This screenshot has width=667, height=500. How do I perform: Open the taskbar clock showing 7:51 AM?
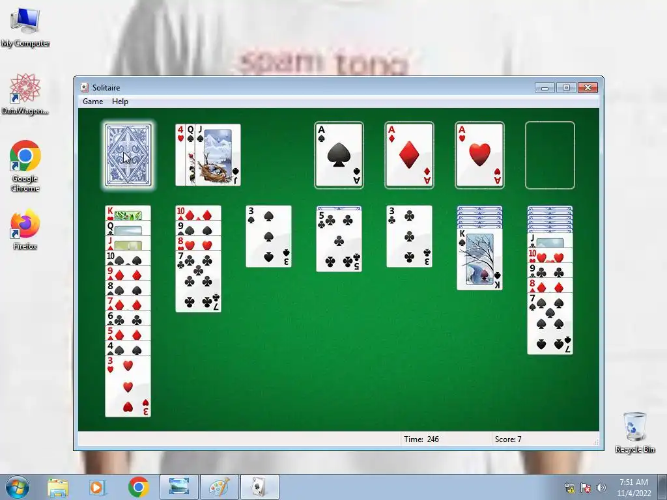(x=634, y=488)
